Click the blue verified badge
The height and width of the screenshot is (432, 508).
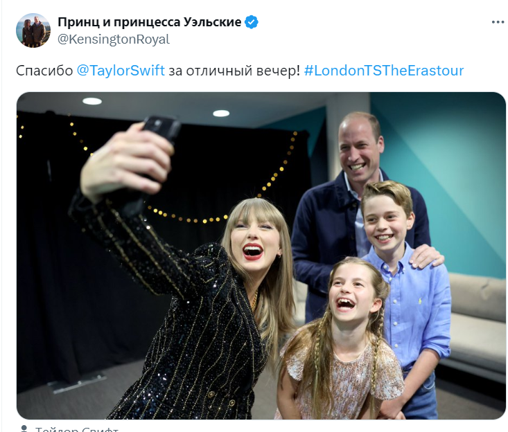click(251, 22)
